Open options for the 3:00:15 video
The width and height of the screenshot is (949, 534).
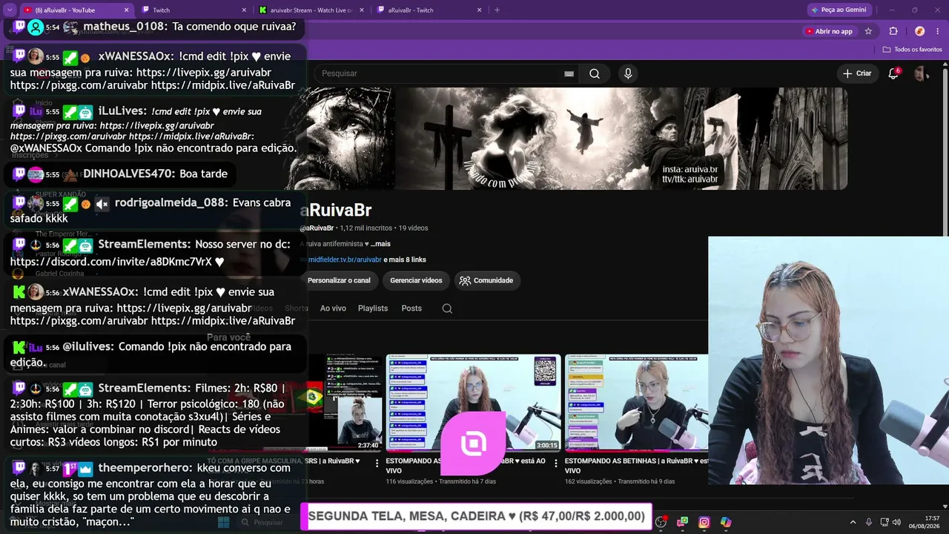click(x=555, y=464)
